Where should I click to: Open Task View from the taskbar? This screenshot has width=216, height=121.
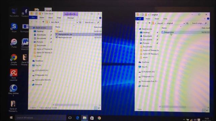coord(70,118)
